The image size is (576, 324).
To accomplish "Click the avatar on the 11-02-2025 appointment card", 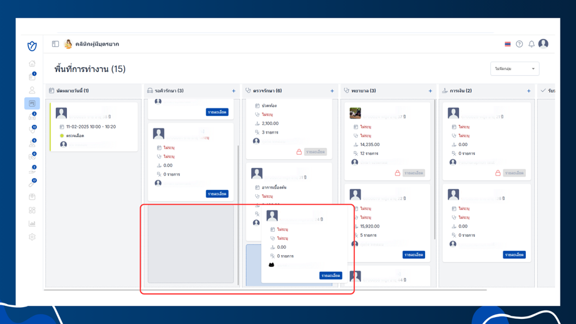I will (61, 113).
